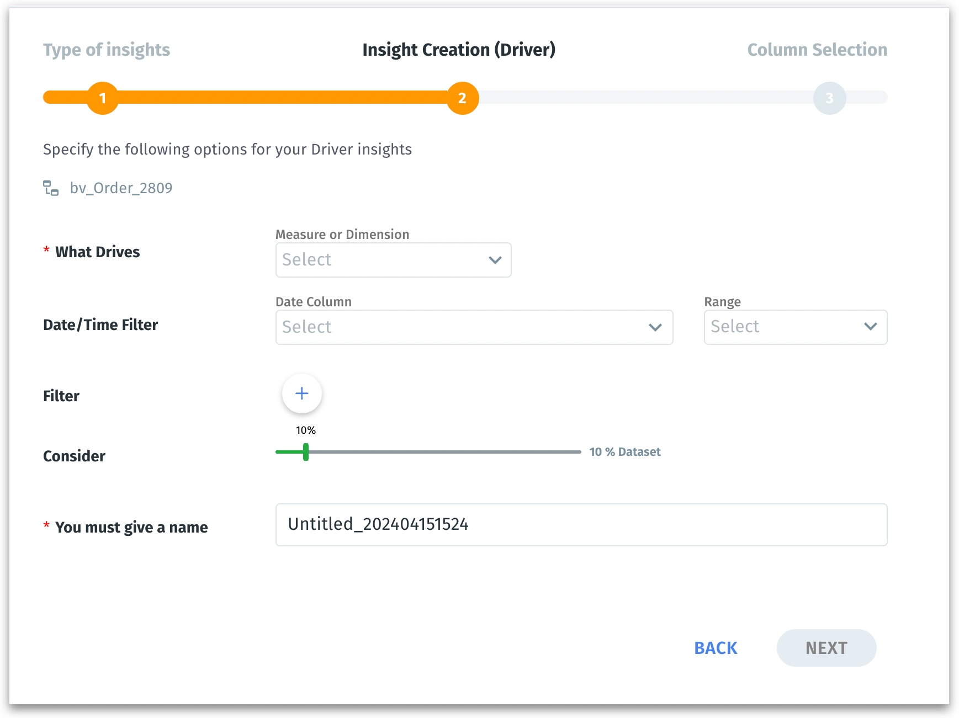959x718 pixels.
Task: Go to Type of insights step
Action: pyautogui.click(x=107, y=50)
